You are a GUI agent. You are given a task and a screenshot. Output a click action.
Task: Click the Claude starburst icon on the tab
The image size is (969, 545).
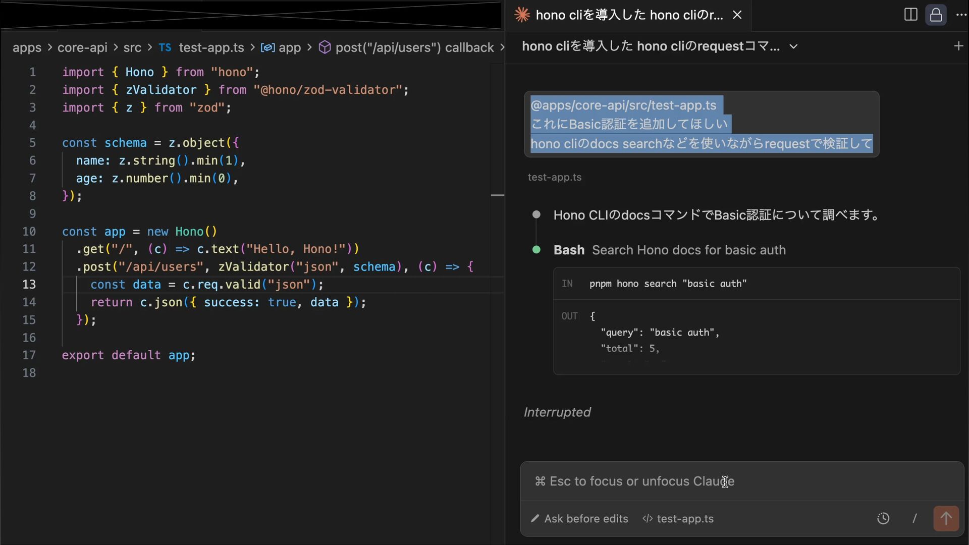[x=522, y=15]
